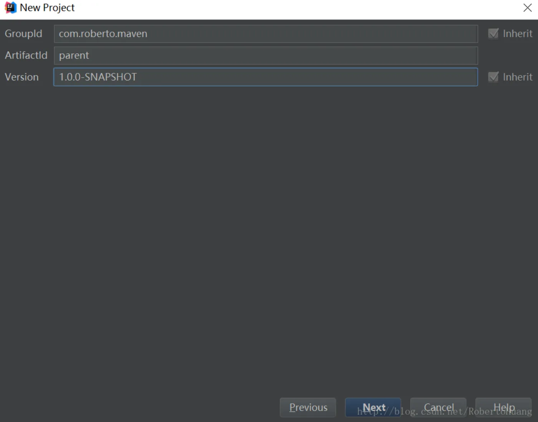
Task: Click the IntelliJ IDEA icon in title bar
Action: 10,8
